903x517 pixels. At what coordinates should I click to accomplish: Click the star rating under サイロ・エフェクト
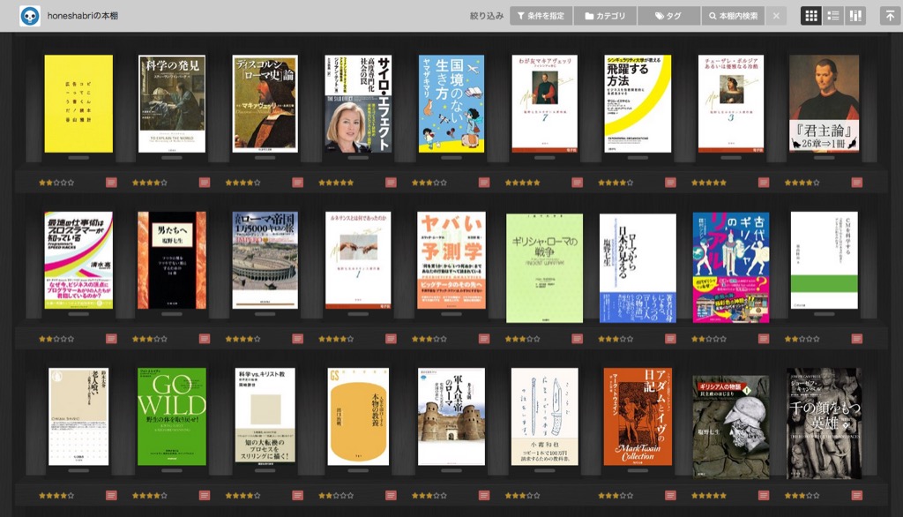(x=336, y=183)
